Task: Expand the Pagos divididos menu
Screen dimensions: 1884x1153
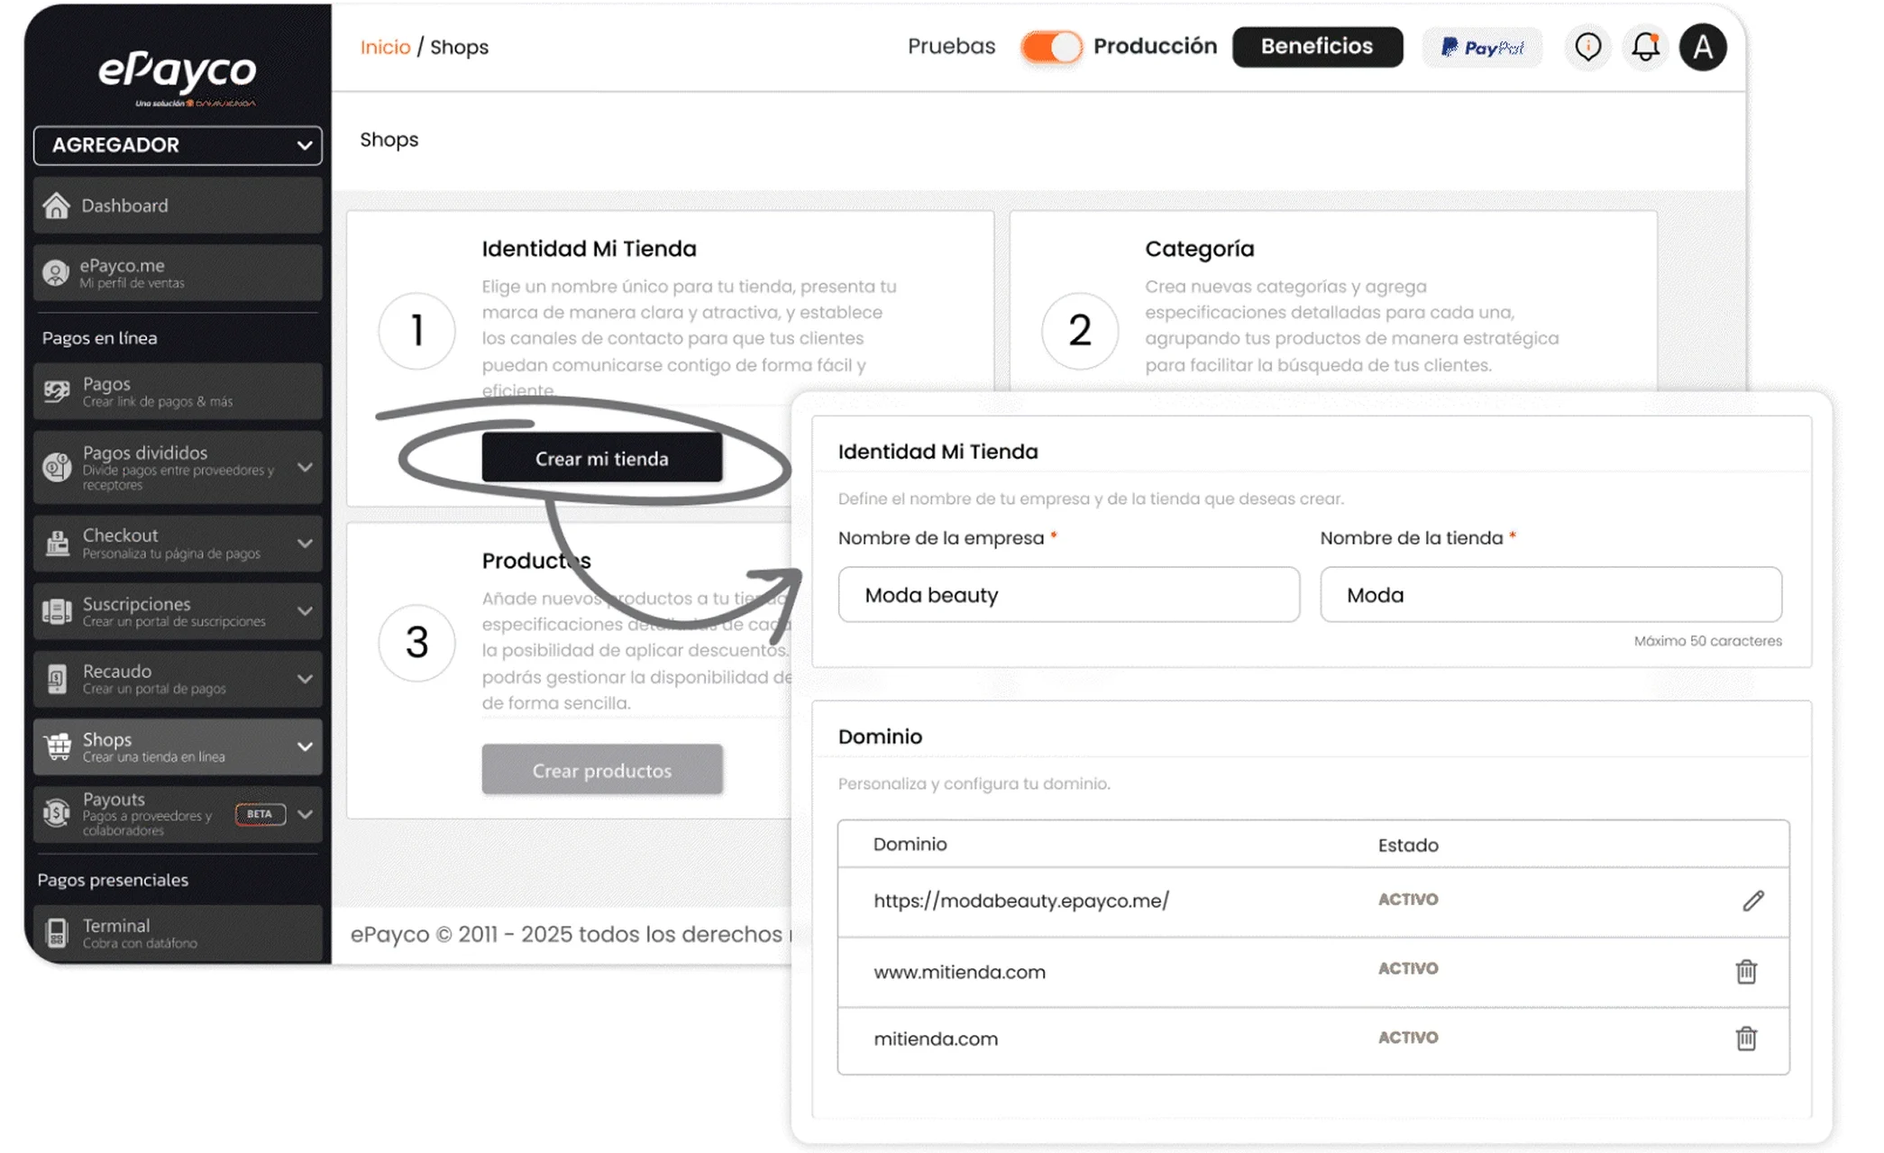Action: pyautogui.click(x=305, y=467)
